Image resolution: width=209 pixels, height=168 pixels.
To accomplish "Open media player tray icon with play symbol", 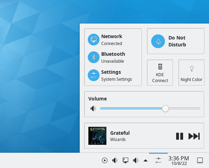I will click(105, 160).
